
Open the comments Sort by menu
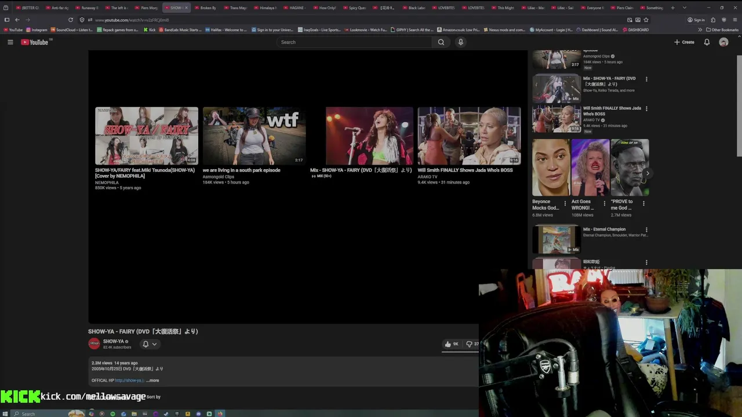pyautogui.click(x=153, y=397)
